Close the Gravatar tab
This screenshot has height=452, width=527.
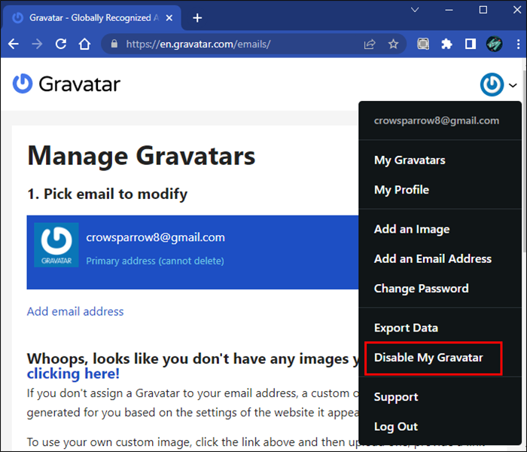coord(169,18)
